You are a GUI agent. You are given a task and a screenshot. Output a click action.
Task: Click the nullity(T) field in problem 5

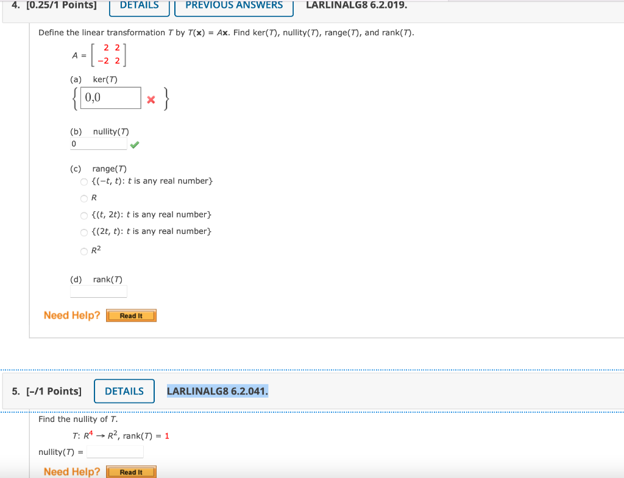115,451
